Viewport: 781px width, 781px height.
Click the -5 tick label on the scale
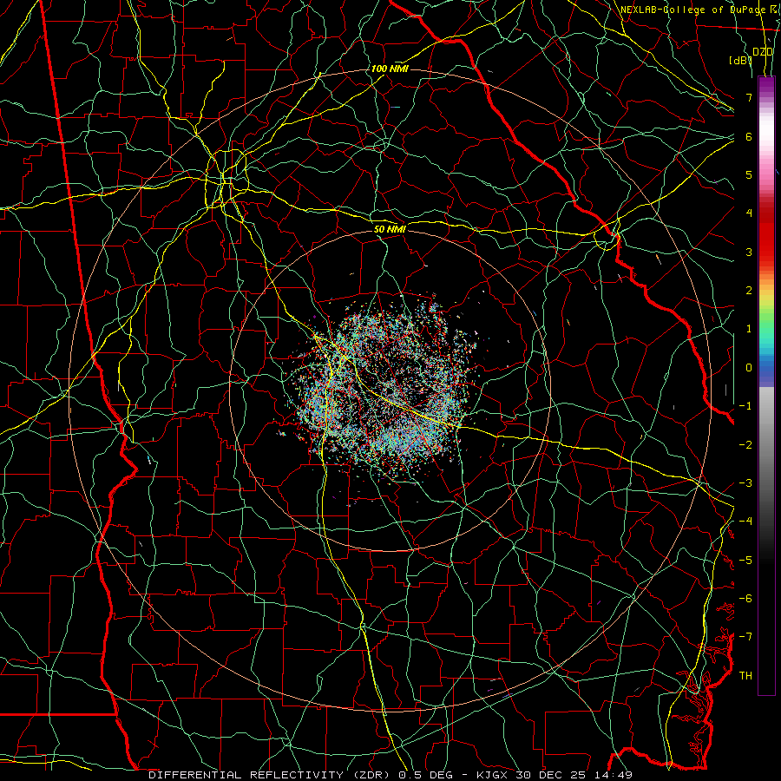coord(745,560)
